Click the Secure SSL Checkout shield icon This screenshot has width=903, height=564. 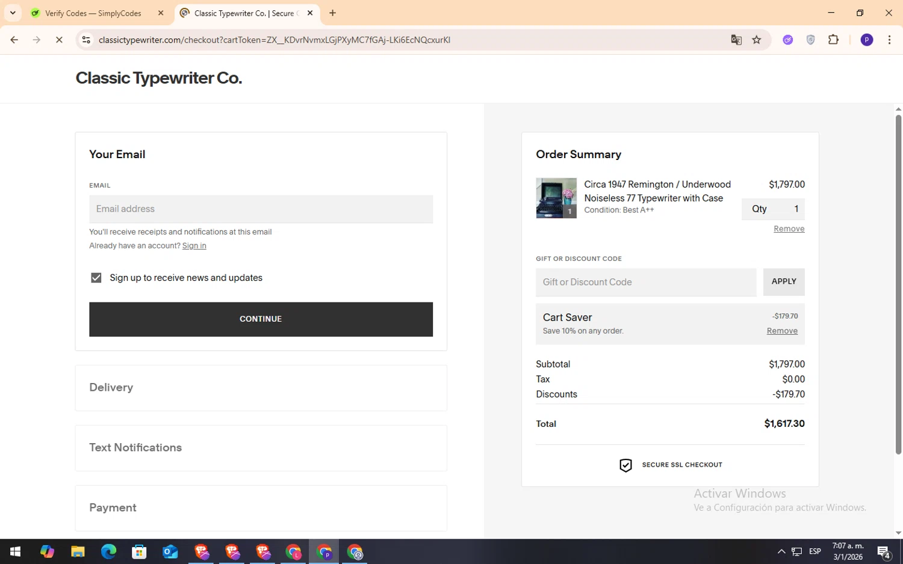625,465
